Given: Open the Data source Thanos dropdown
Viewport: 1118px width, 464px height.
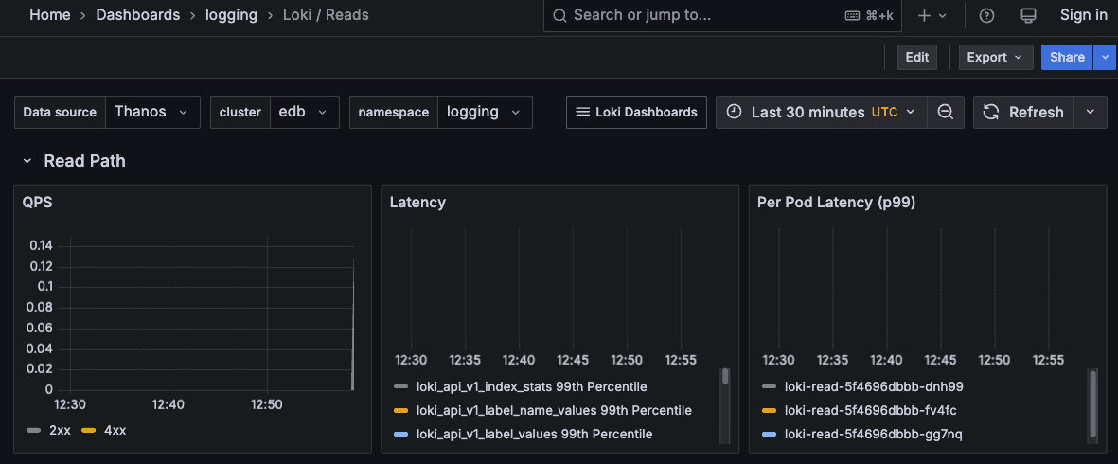Looking at the screenshot, I should pos(151,112).
